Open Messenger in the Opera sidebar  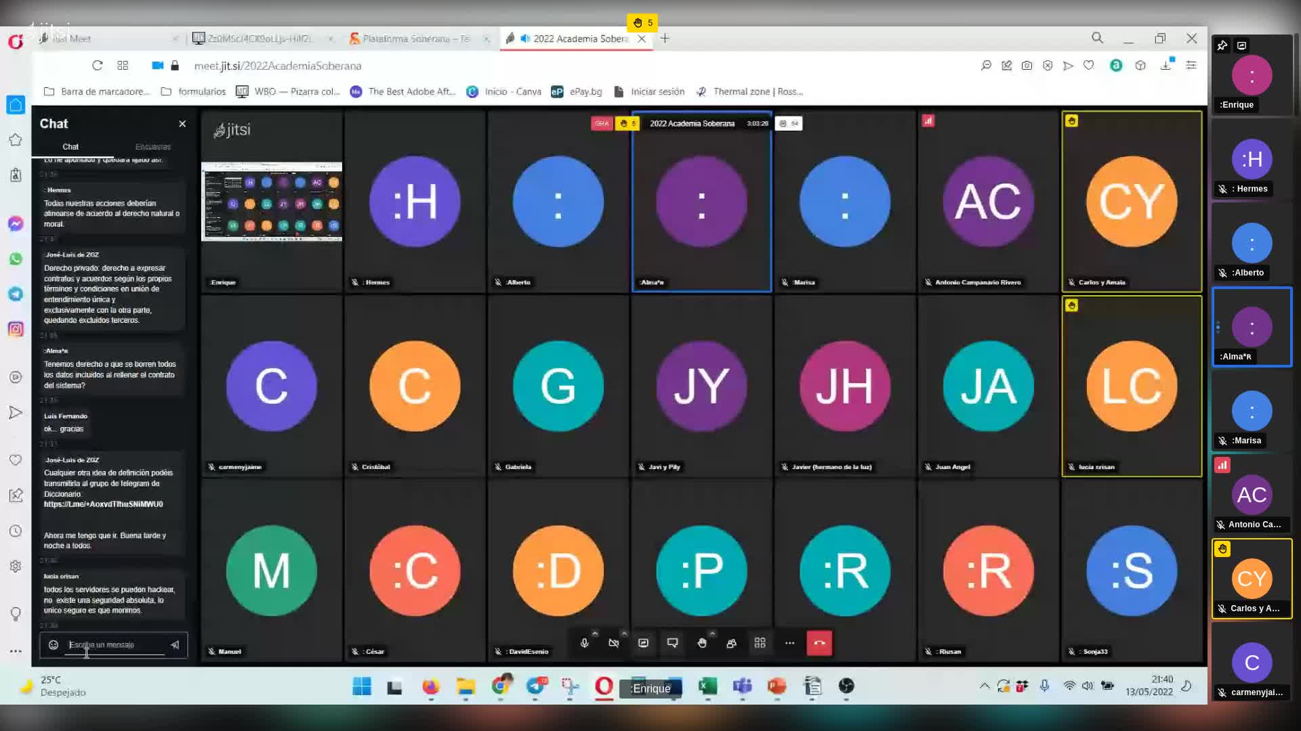click(16, 223)
